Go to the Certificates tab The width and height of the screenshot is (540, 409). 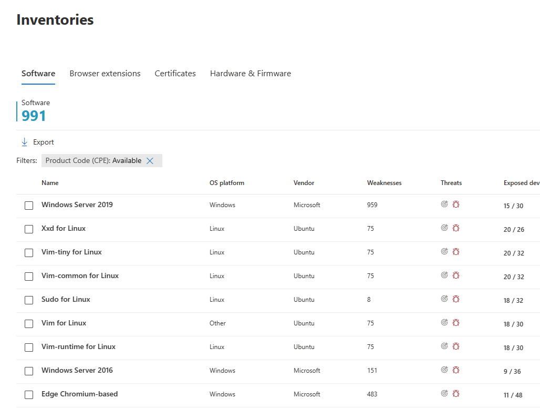(175, 74)
